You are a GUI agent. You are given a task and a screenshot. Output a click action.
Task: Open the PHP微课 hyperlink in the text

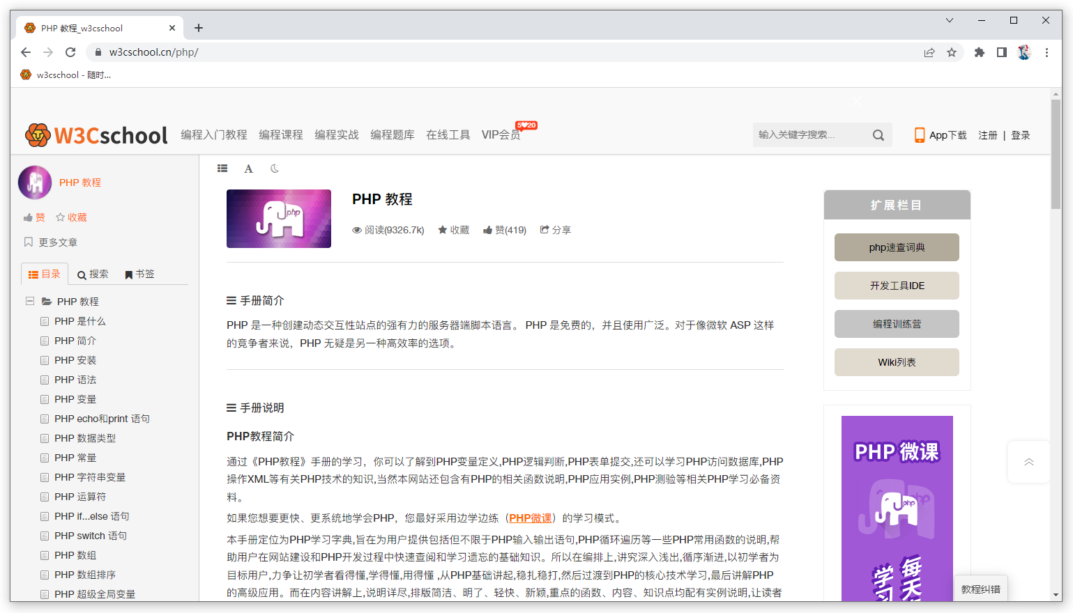tap(530, 518)
